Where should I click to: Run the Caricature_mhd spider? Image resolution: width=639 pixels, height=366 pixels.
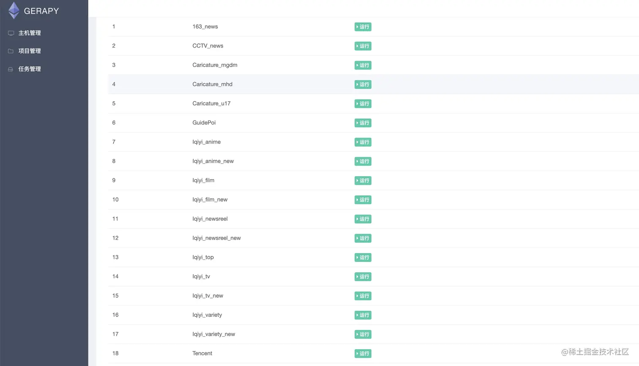363,84
